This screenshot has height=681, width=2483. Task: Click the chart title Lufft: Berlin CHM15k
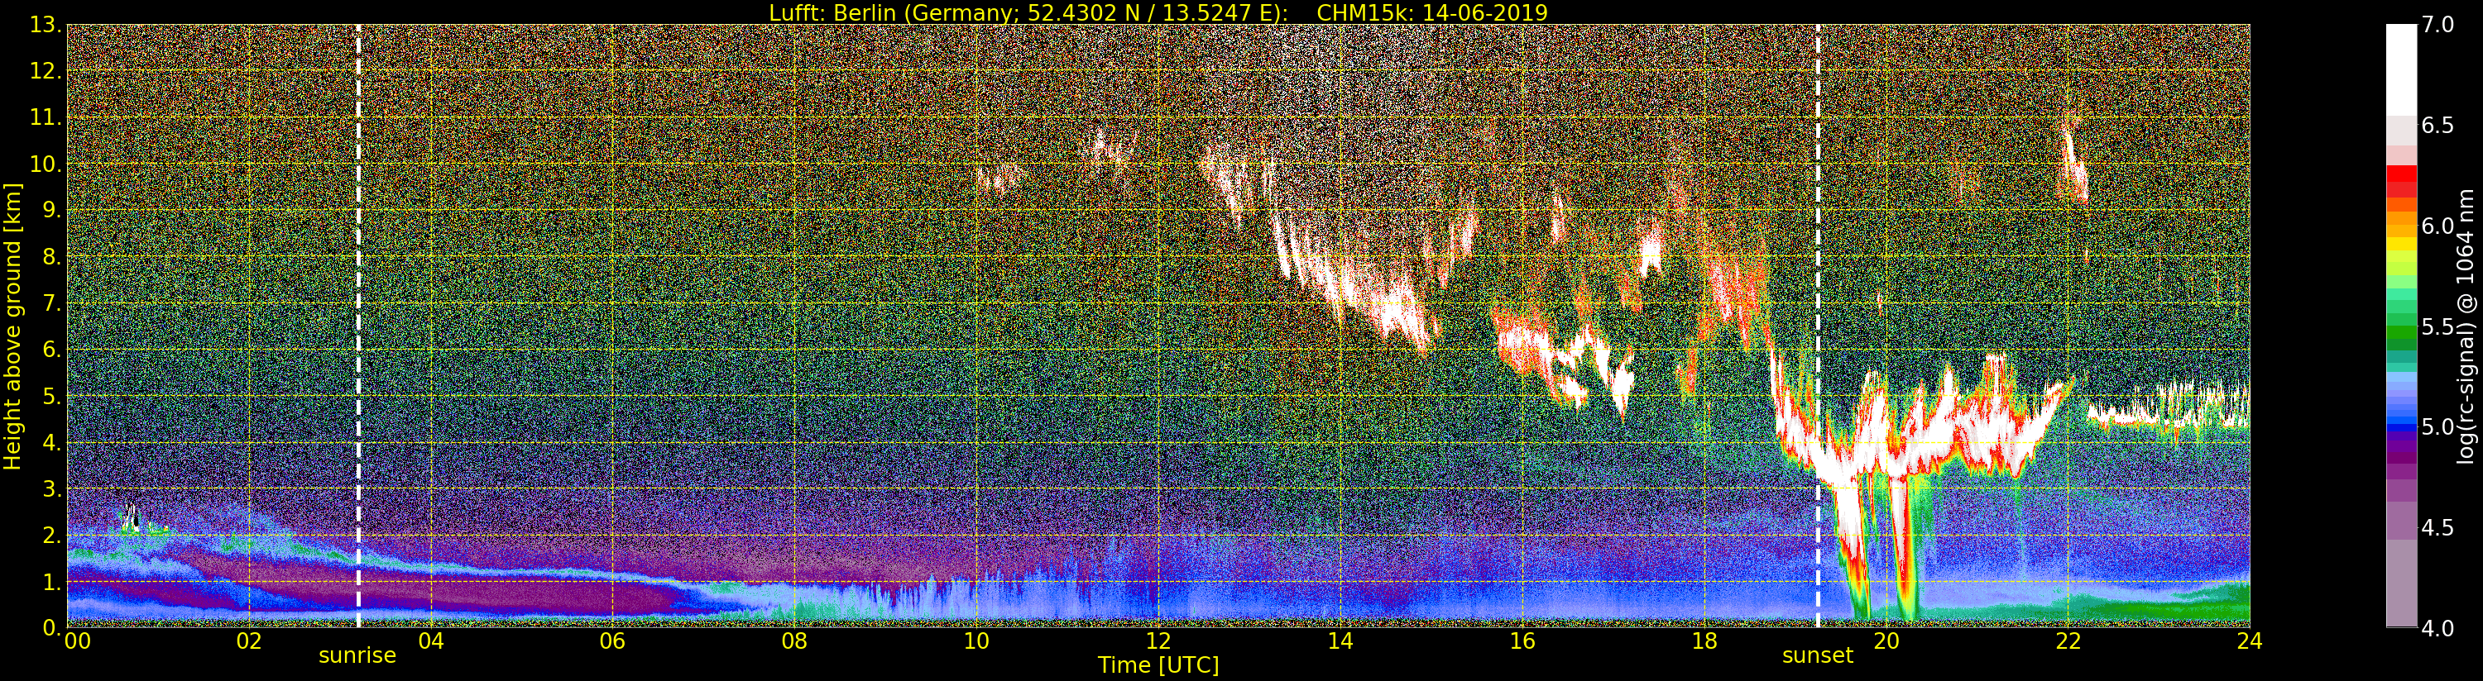click(1158, 12)
